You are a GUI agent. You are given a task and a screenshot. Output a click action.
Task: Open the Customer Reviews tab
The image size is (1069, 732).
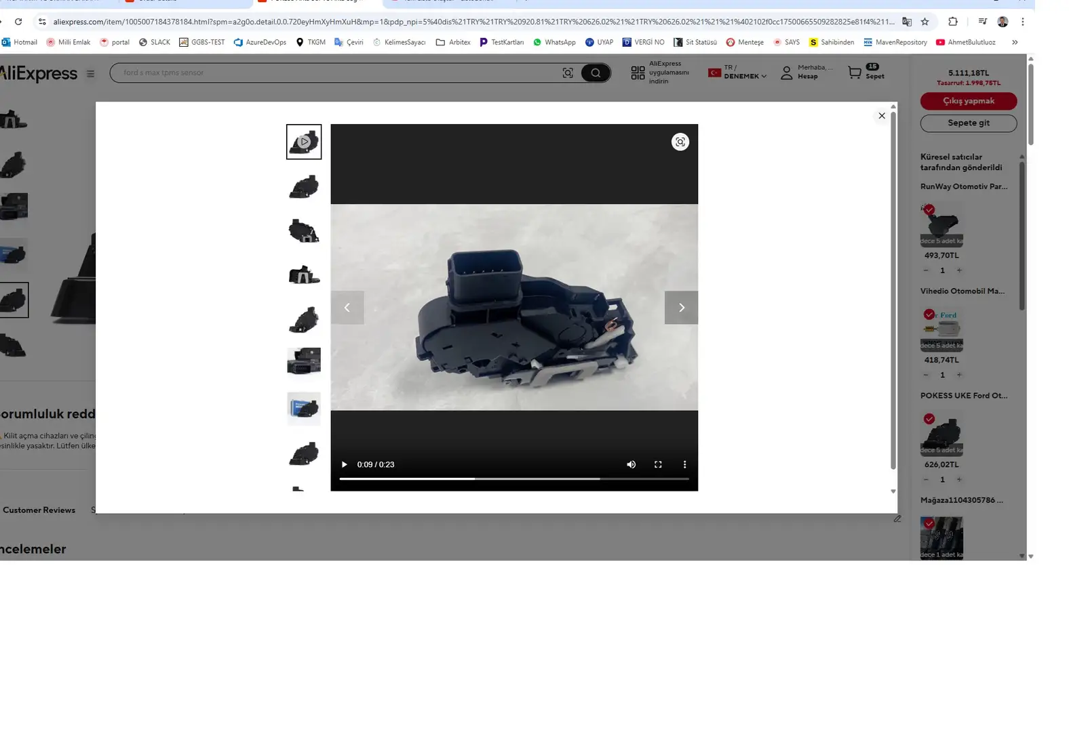tap(39, 510)
